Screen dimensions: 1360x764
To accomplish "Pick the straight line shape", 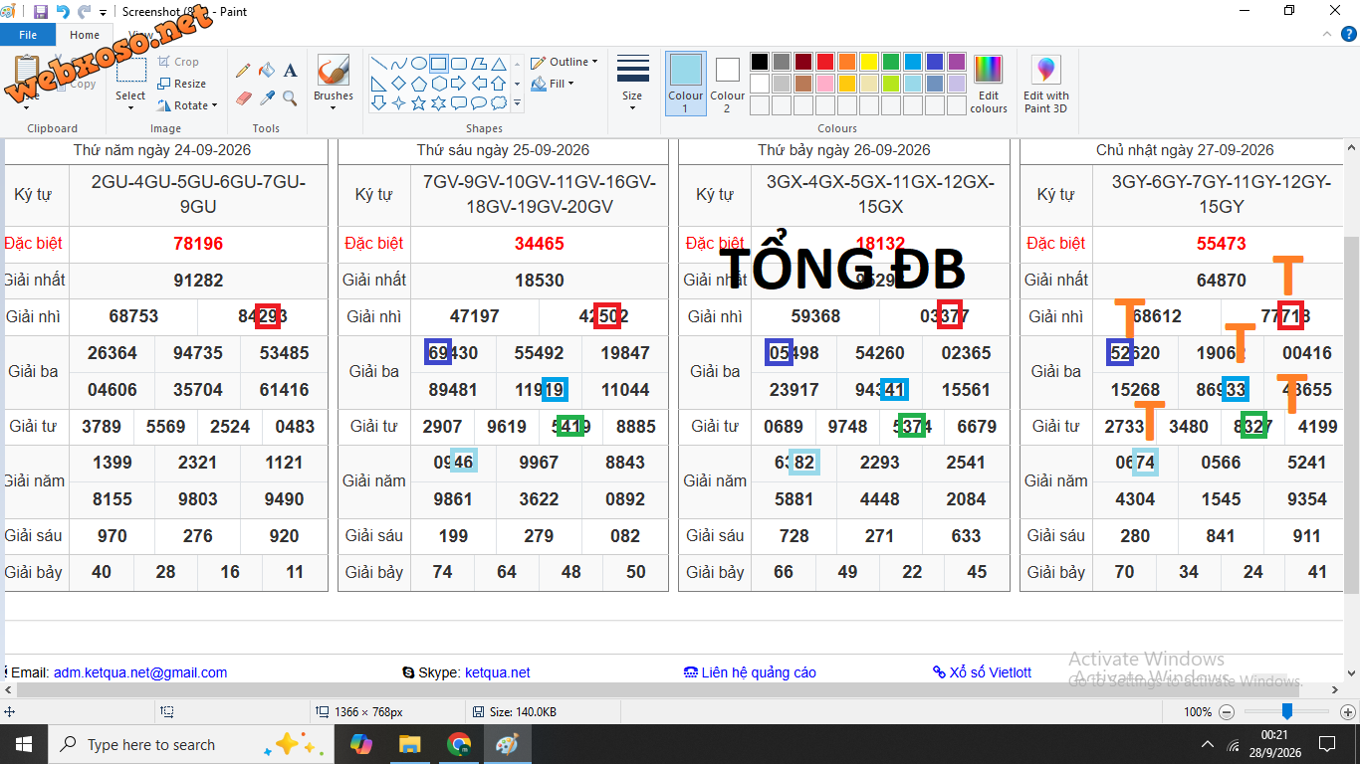I will pyautogui.click(x=379, y=63).
